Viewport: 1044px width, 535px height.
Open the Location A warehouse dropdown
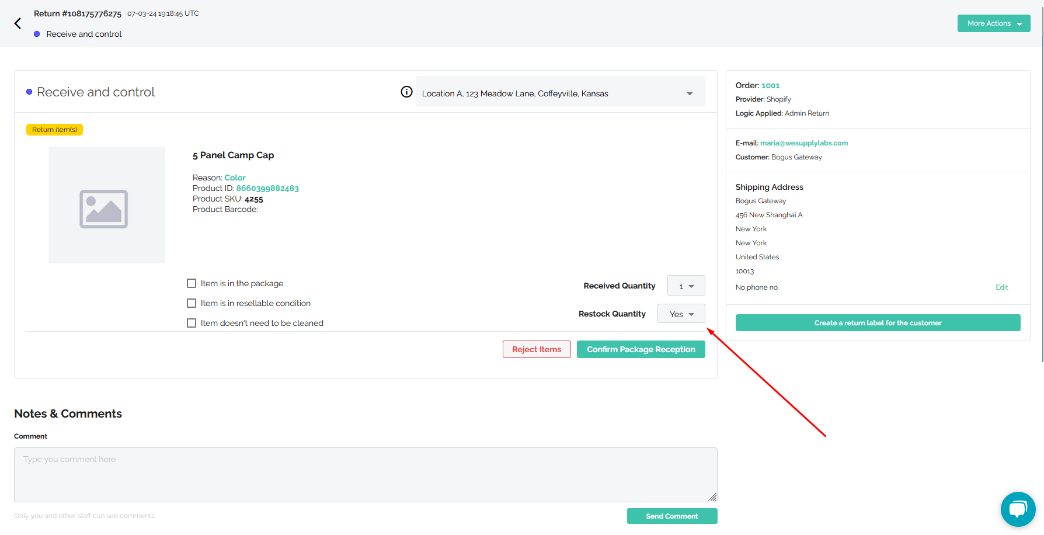click(x=560, y=92)
